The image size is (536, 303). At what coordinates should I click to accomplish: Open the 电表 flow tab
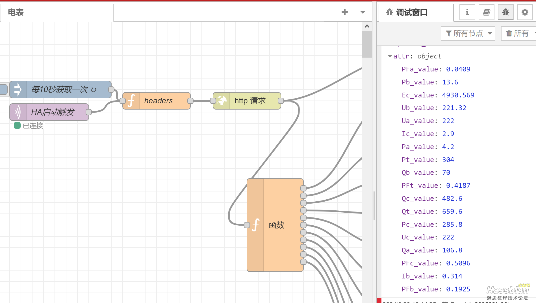pos(57,12)
